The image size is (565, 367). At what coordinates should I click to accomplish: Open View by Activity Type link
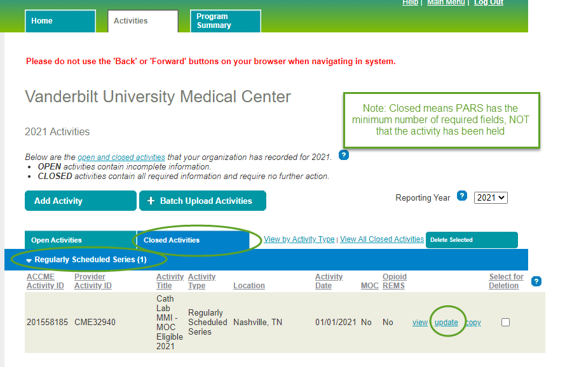click(299, 239)
